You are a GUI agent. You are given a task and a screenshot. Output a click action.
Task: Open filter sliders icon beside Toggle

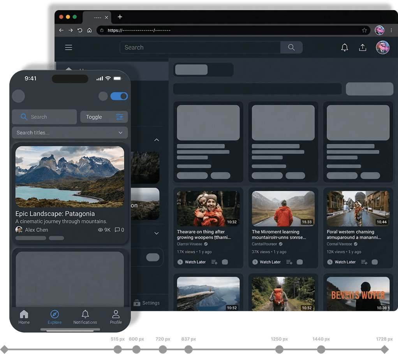(x=120, y=117)
